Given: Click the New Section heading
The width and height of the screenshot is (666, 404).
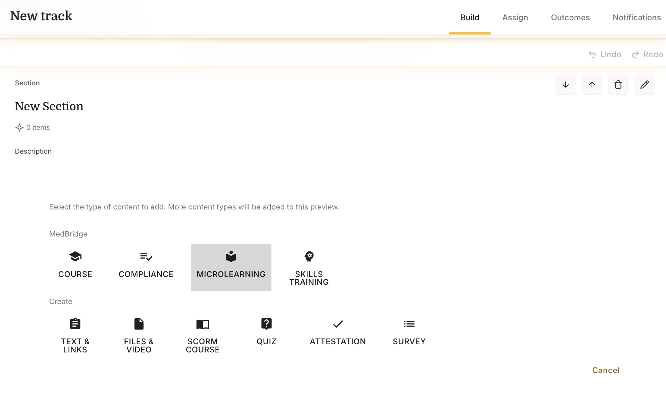Looking at the screenshot, I should coord(49,106).
